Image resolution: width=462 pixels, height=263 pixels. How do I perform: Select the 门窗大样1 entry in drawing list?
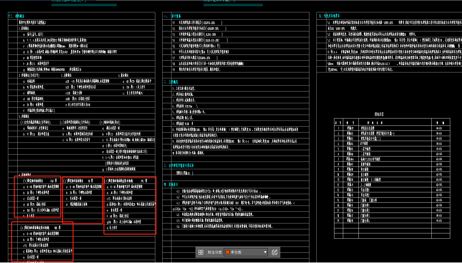coord(365,205)
